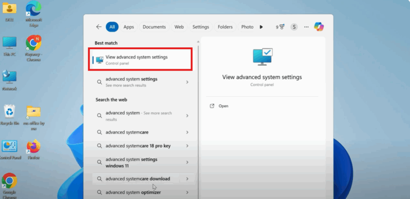The image size is (410, 199).
Task: Switch to the Photo filter tab
Action: 246,27
